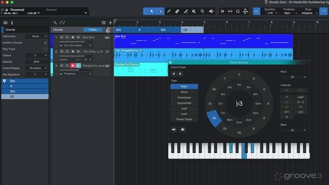The width and height of the screenshot is (329, 185).
Task: Solo the 100_Vinta drums track
Action: pyautogui.click(x=67, y=51)
